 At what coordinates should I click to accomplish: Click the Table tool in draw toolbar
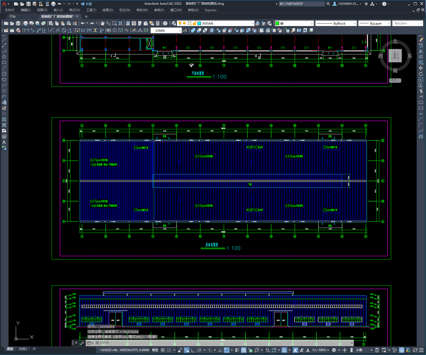[x=4, y=136]
